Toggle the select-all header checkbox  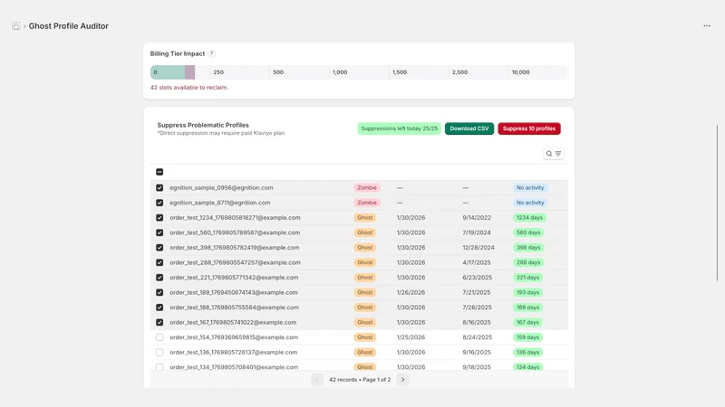coord(159,172)
